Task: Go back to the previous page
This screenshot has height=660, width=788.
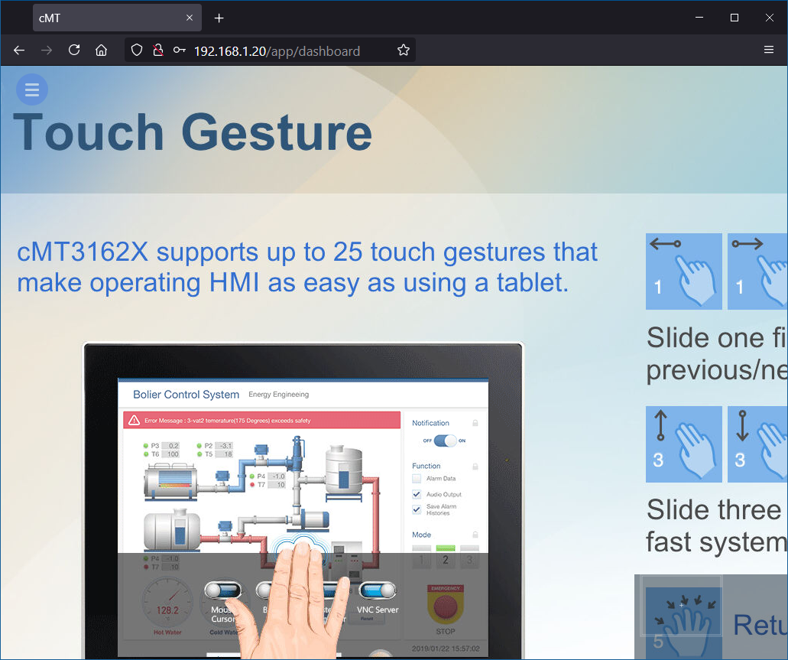Action: 19,50
